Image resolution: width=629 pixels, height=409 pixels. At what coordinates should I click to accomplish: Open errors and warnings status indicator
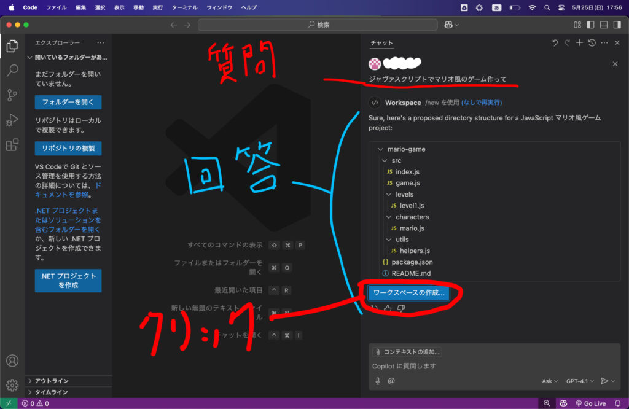(35, 403)
